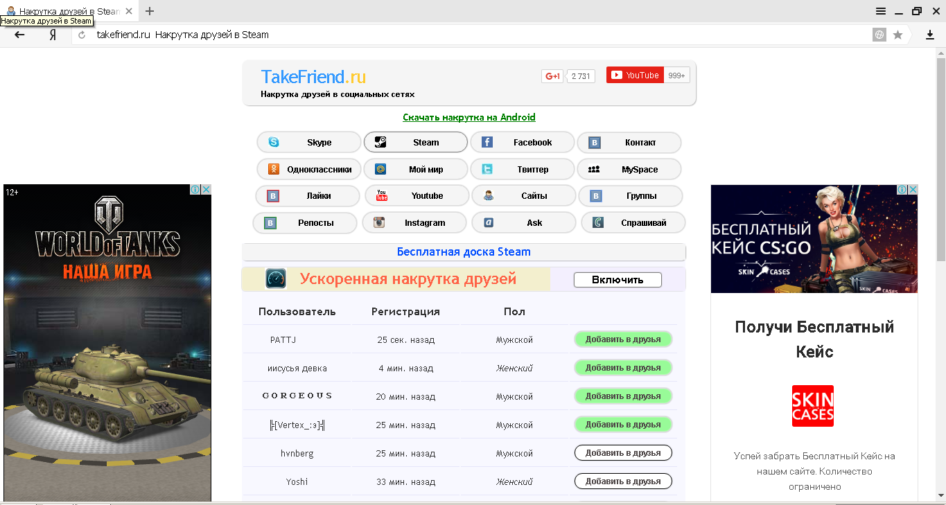Viewport: 946px width, 505px height.
Task: Click the 'Регистрация' column header
Action: pos(405,312)
